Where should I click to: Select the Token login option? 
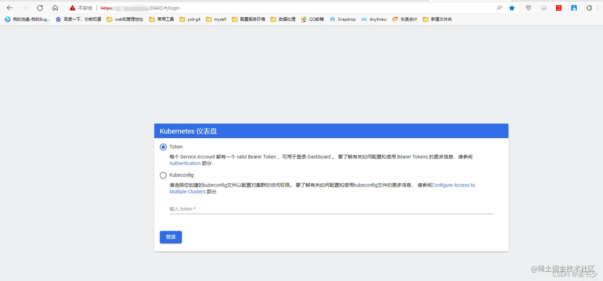coord(163,147)
